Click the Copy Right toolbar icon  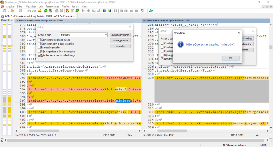[x=83, y=11]
